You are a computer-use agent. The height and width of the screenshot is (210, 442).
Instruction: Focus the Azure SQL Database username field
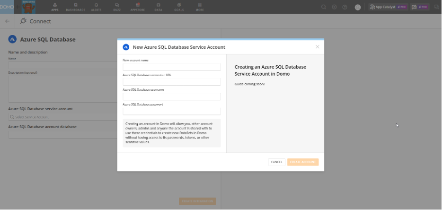click(172, 96)
